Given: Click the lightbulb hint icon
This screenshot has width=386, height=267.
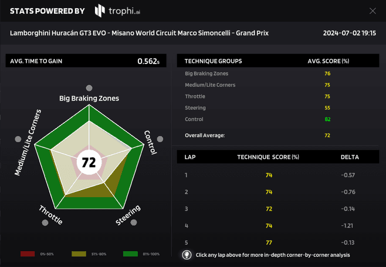Looking at the screenshot, I should pyautogui.click(x=187, y=255).
